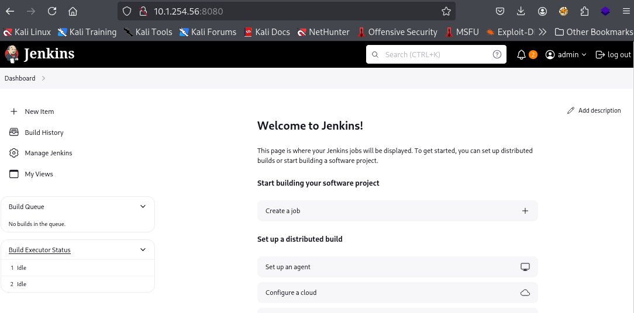Click the search help question mark icon
The image size is (634, 313).
click(497, 54)
